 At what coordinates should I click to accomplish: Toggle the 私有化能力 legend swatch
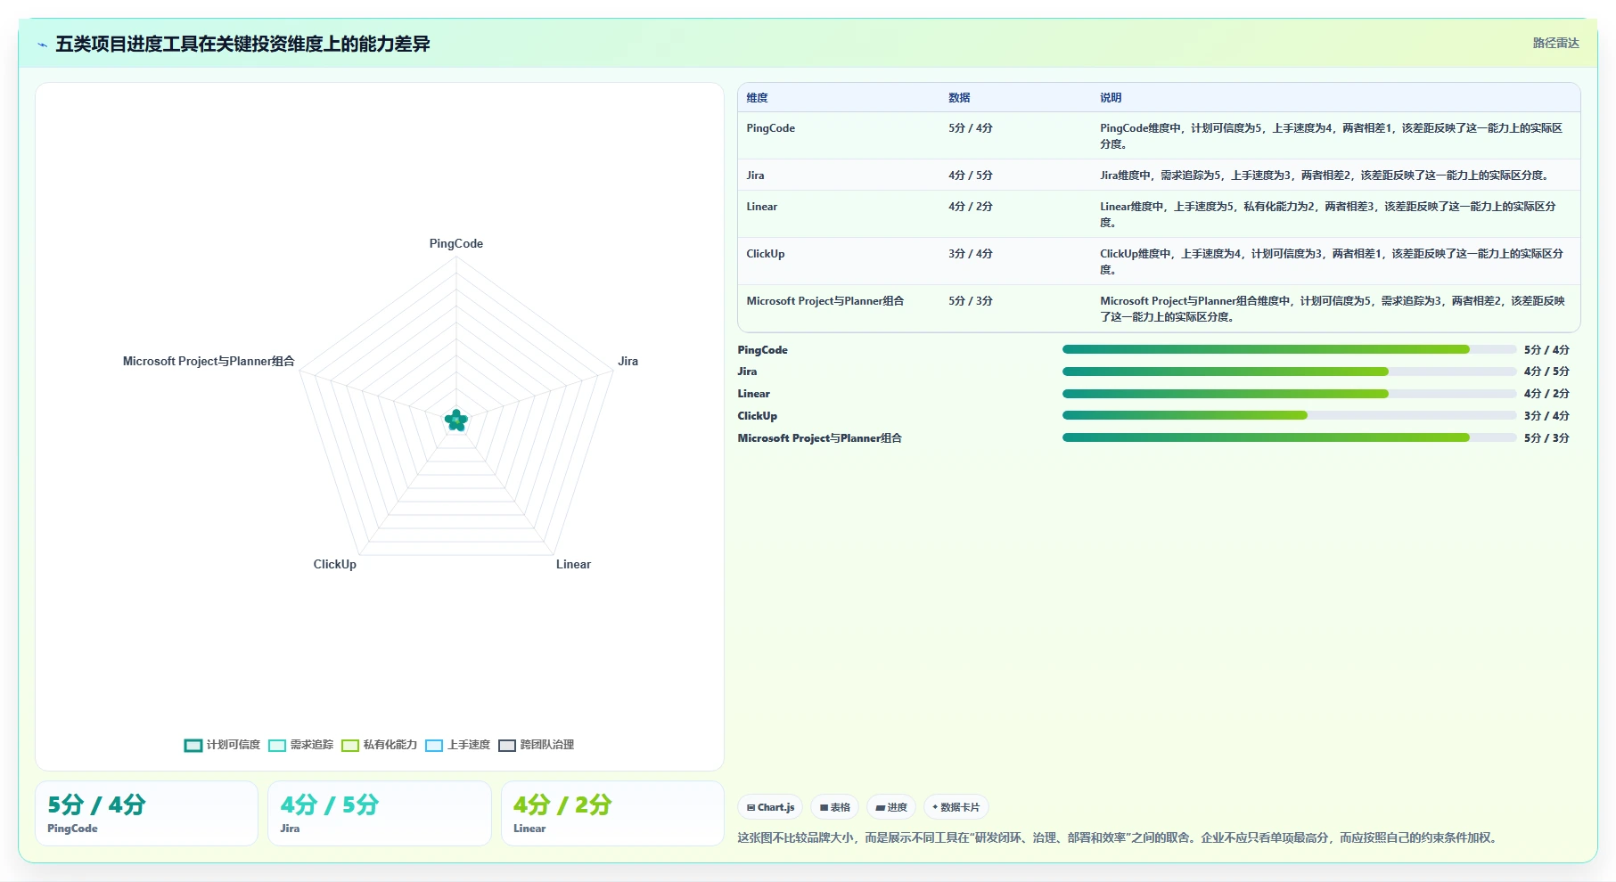pyautogui.click(x=350, y=746)
